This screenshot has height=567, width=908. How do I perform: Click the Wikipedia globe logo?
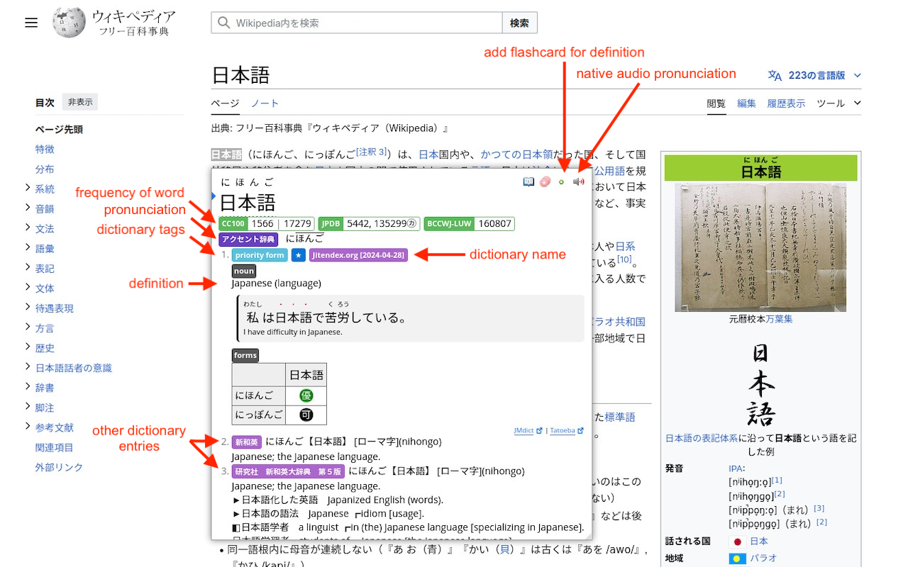point(68,22)
